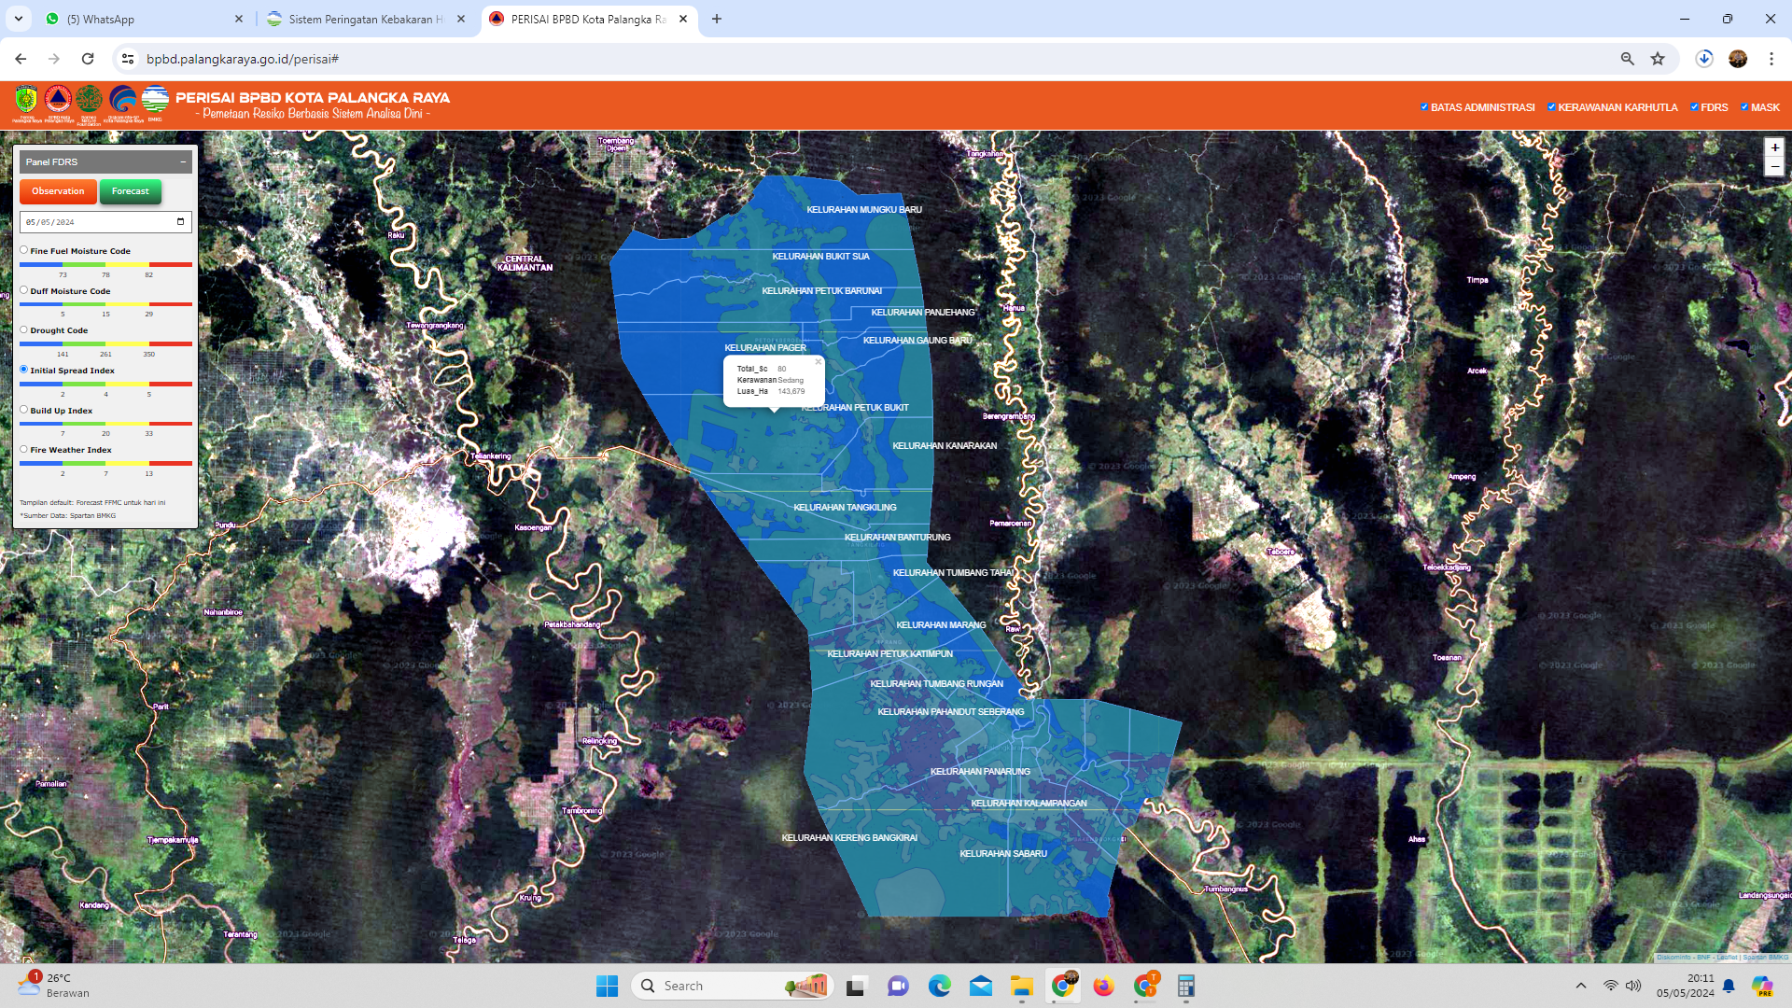Launch Microsoft Edge from taskbar
1792x1008 pixels.
click(939, 986)
